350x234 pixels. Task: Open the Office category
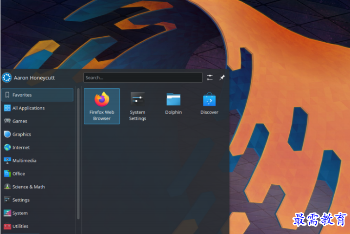(x=38, y=174)
